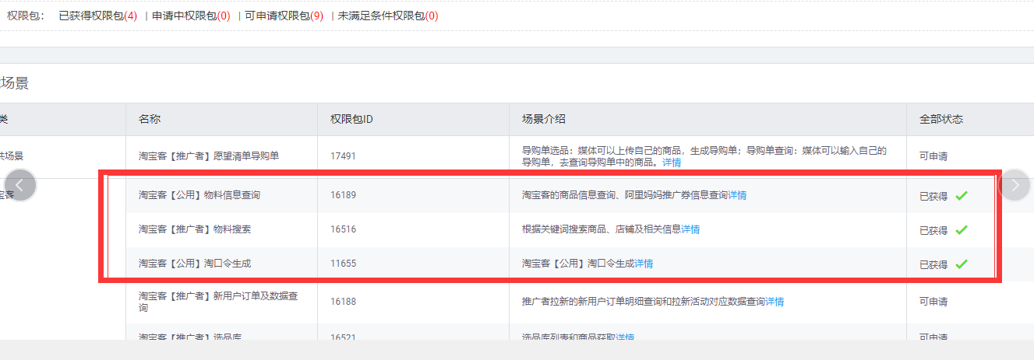Open 详情 link for 淘口令生成 row
Viewport: 1034px width, 360px height.
pyautogui.click(x=644, y=264)
